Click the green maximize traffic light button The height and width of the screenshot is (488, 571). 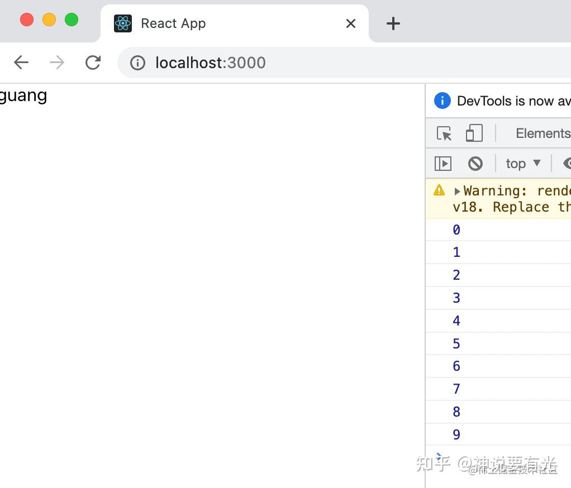[x=72, y=18]
